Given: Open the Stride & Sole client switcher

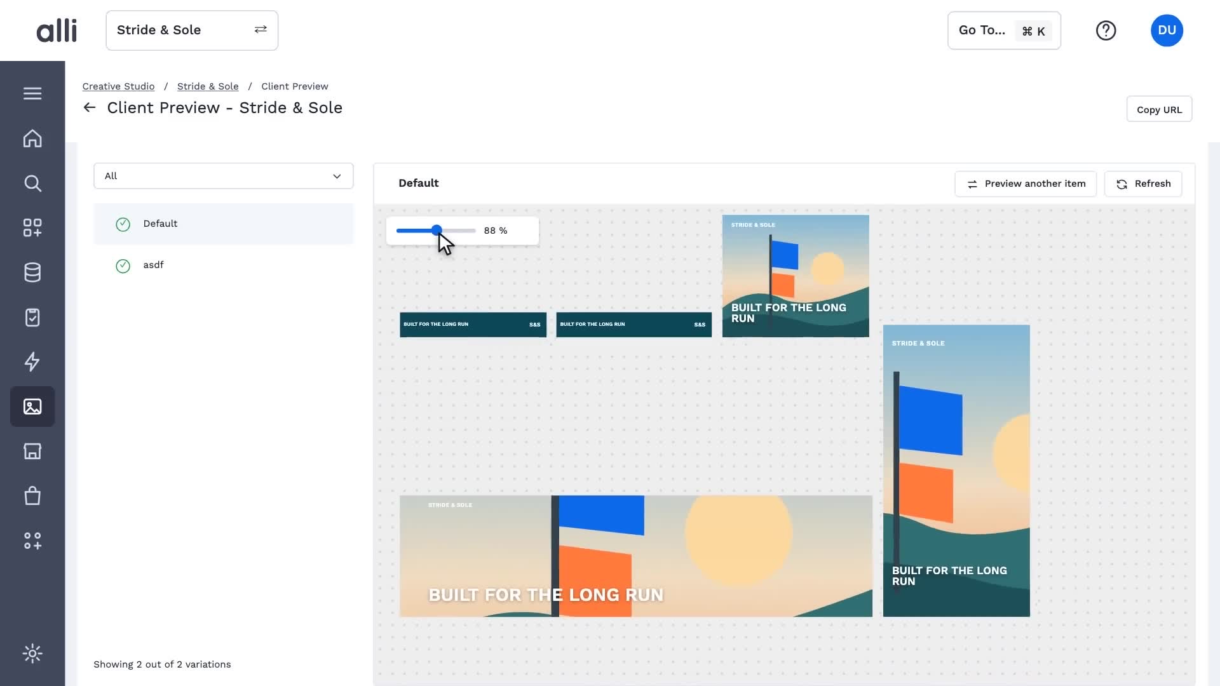Looking at the screenshot, I should pos(192,30).
